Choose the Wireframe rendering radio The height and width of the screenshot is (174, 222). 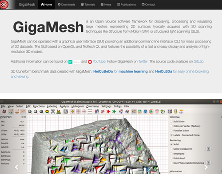point(171,154)
